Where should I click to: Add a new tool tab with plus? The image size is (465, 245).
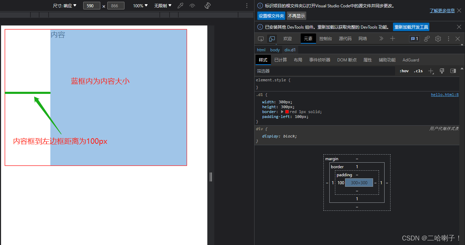(393, 38)
